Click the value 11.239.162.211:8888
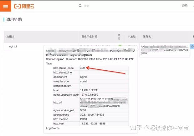 [93, 123]
